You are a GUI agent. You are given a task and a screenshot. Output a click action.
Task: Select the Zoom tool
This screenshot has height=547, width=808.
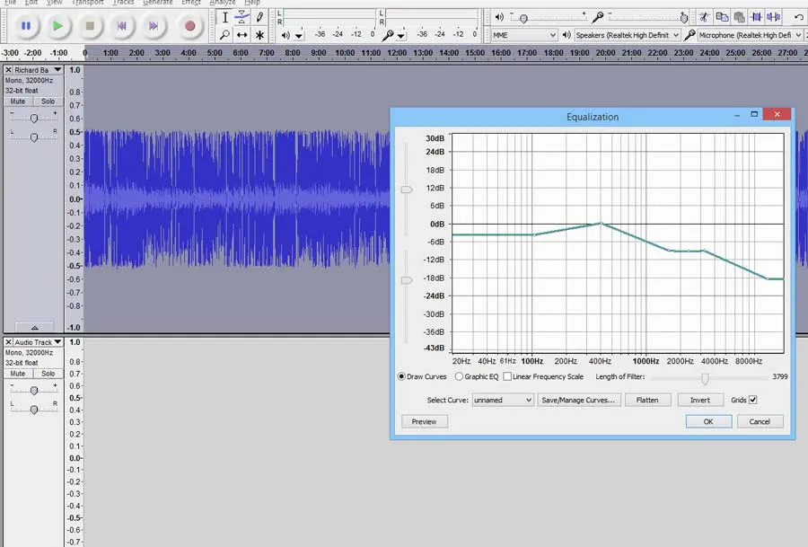(224, 34)
